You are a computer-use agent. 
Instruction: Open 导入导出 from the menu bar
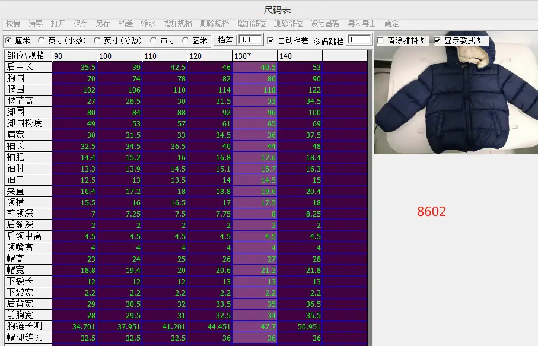point(362,24)
